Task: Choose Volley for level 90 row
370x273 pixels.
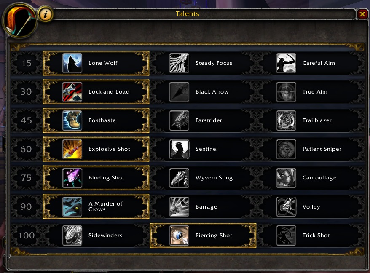Action: [310, 207]
